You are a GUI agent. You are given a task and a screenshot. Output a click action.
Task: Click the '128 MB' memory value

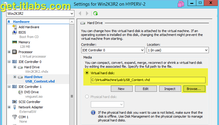click(25, 47)
